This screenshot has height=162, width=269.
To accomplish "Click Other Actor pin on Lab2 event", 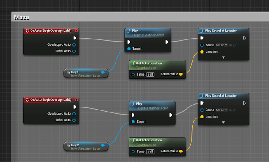I will tap(74, 120).
